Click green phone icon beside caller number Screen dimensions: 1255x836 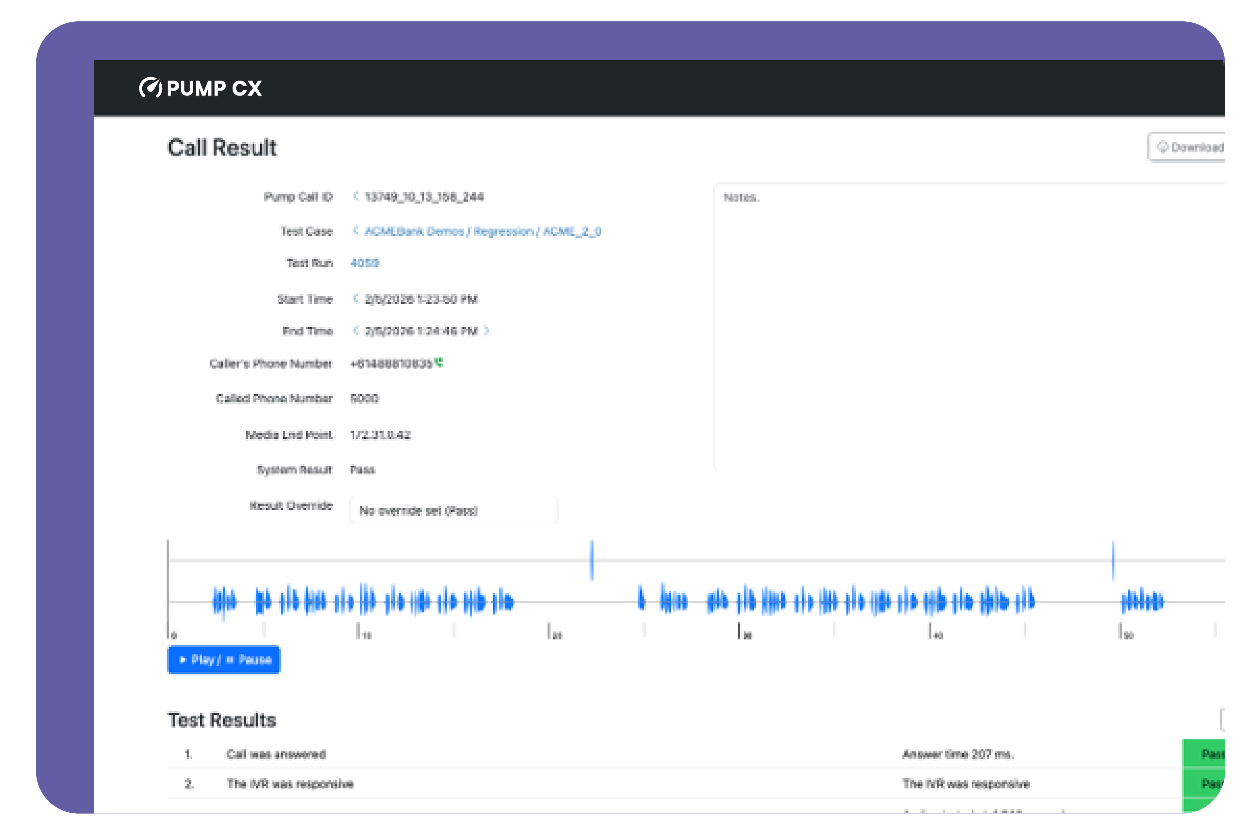[439, 362]
